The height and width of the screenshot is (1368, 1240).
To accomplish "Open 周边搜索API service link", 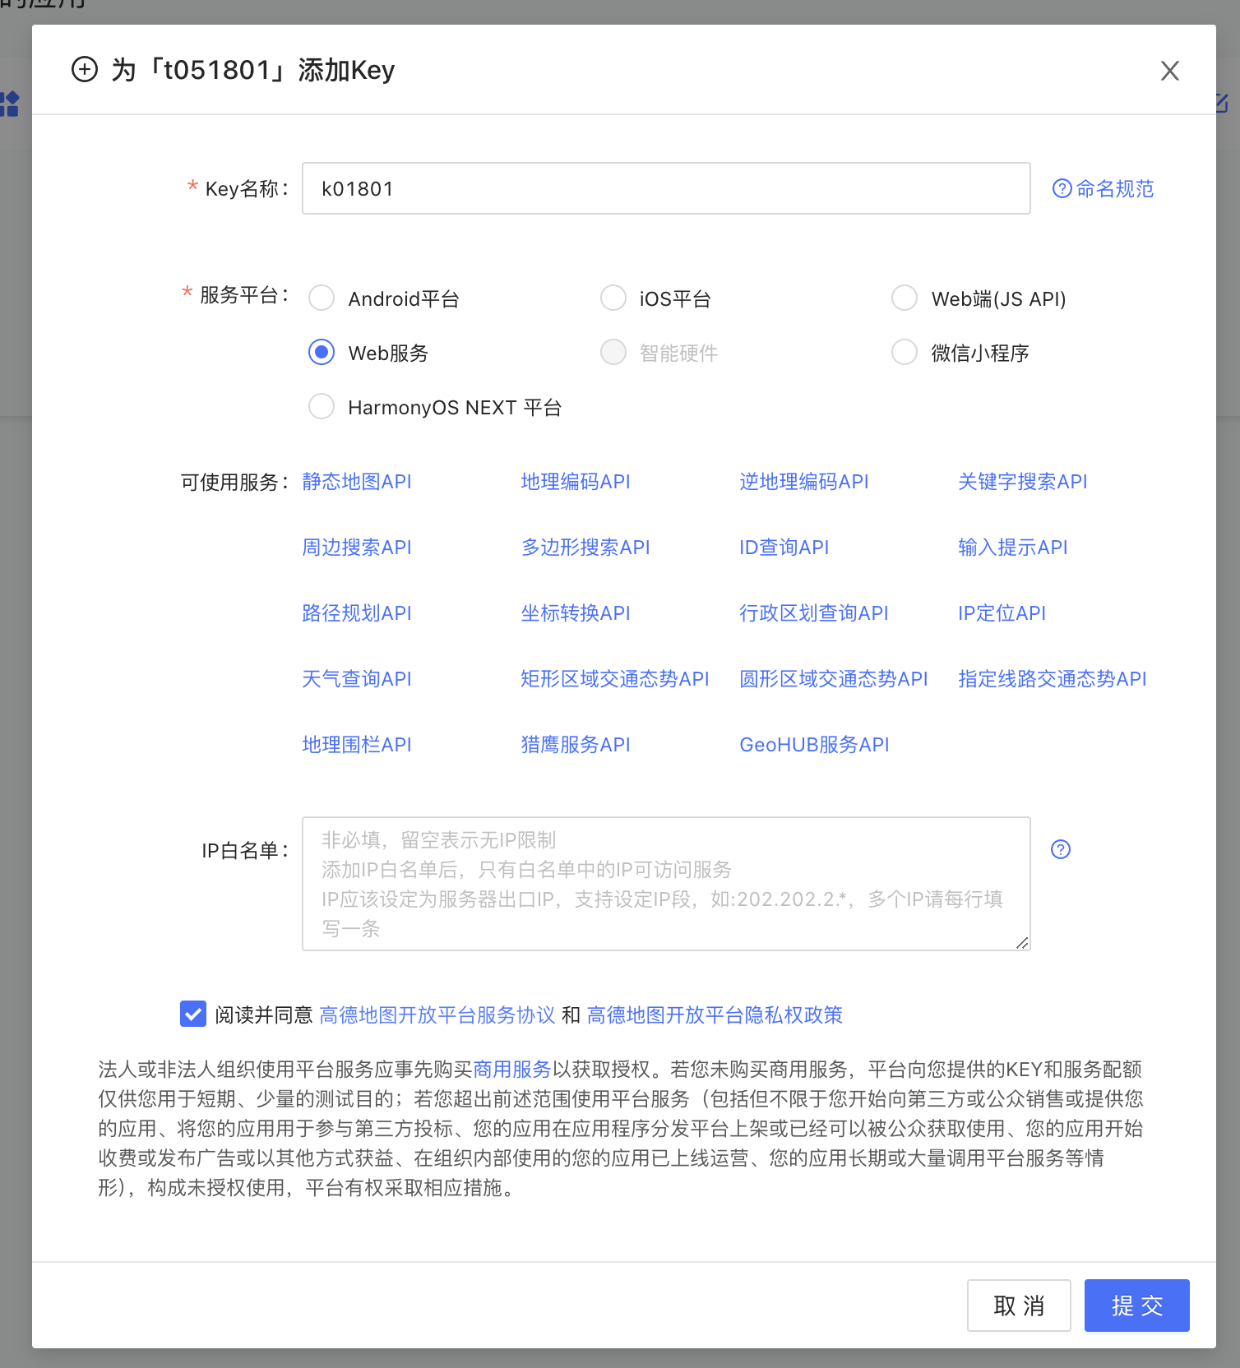I will (x=357, y=548).
